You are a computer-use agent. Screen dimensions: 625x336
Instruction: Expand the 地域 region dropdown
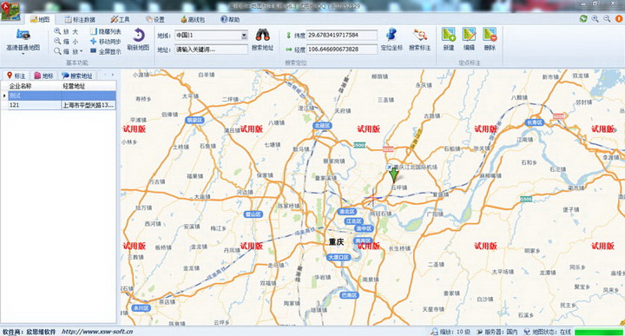244,36
